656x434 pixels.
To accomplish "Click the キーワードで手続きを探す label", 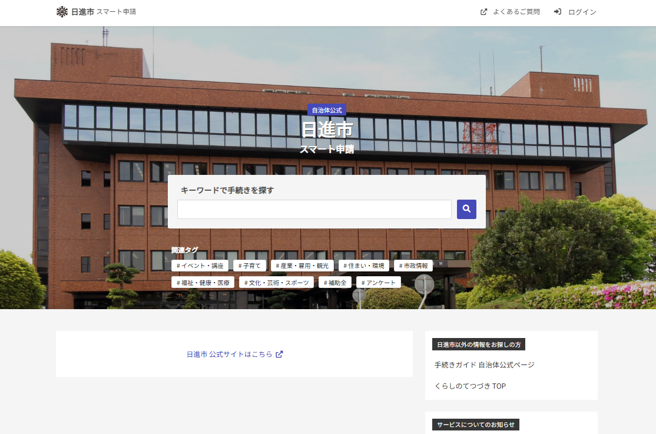I will pos(227,190).
